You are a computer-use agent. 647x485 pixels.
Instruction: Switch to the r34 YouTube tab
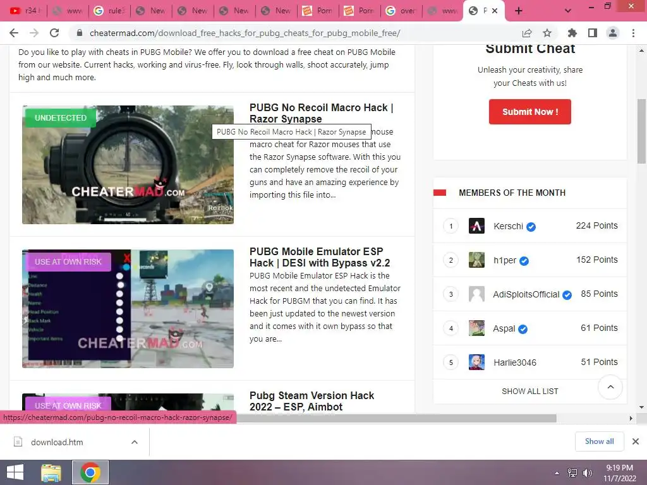(x=25, y=11)
